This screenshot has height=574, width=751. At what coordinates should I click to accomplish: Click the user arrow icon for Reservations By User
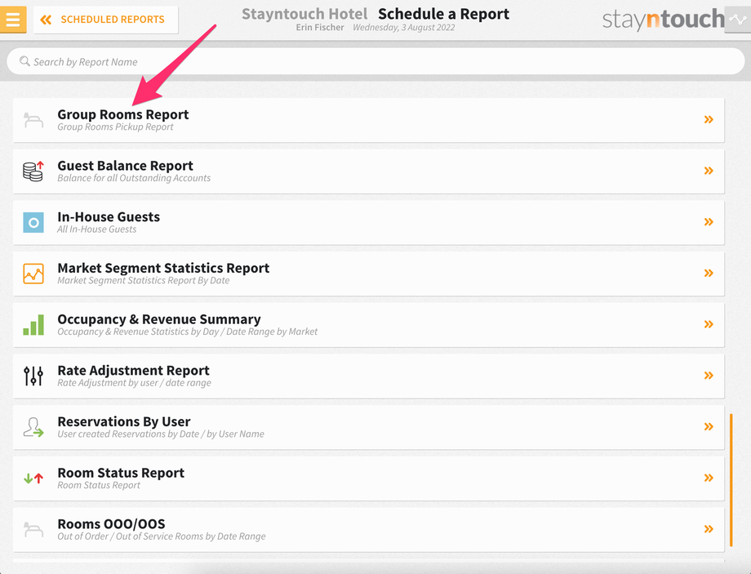tap(33, 427)
